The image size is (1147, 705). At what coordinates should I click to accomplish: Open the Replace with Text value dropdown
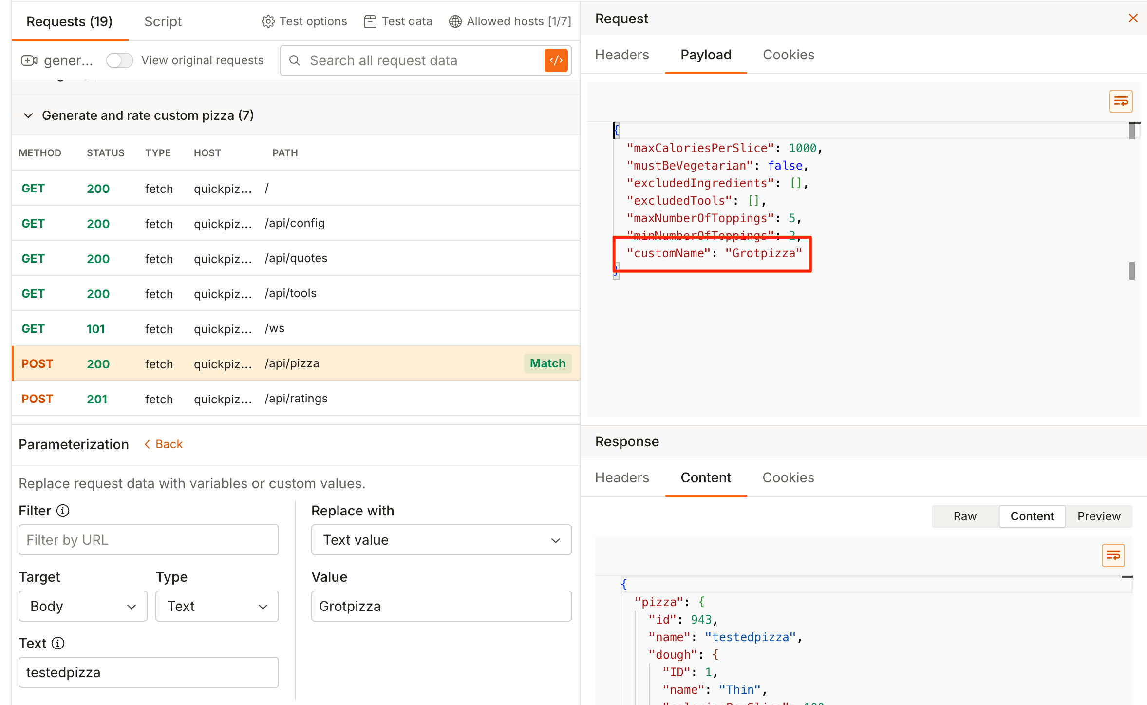coord(441,540)
